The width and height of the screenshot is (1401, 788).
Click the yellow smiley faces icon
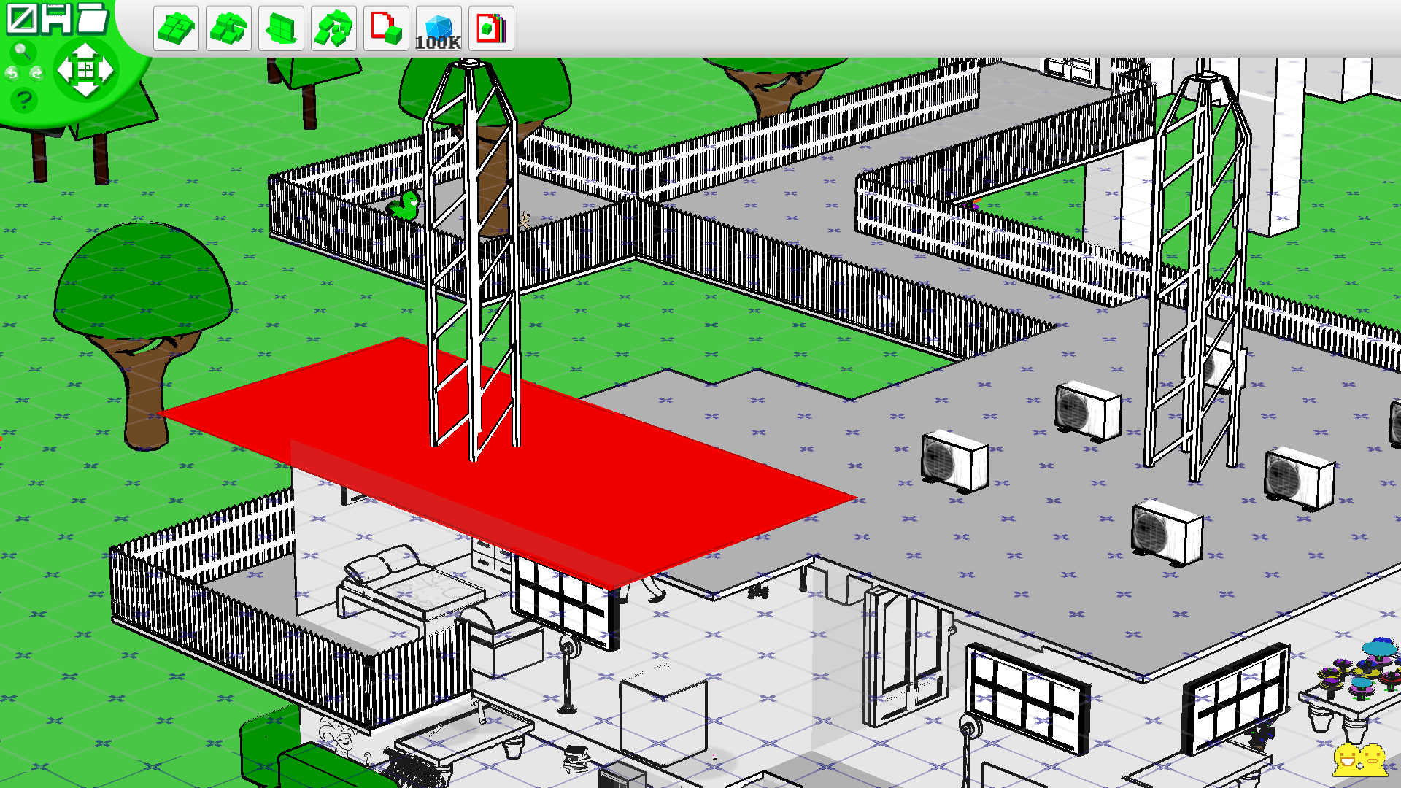point(1359,760)
